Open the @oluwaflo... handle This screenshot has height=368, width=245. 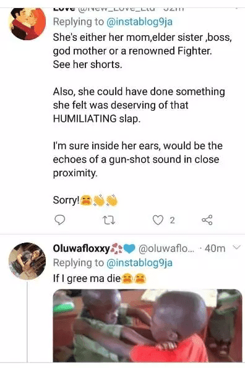[166, 248]
